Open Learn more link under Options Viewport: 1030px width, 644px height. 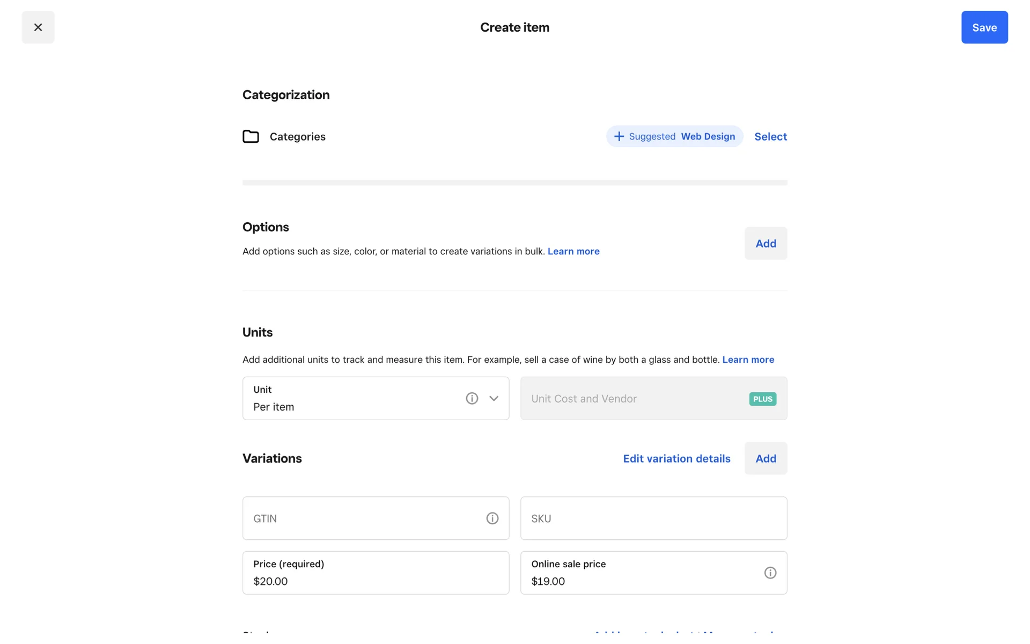(573, 251)
